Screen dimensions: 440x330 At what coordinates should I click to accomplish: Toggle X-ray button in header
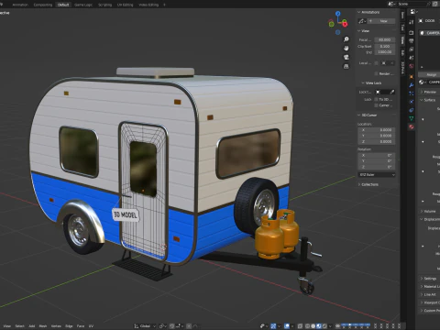(x=301, y=326)
